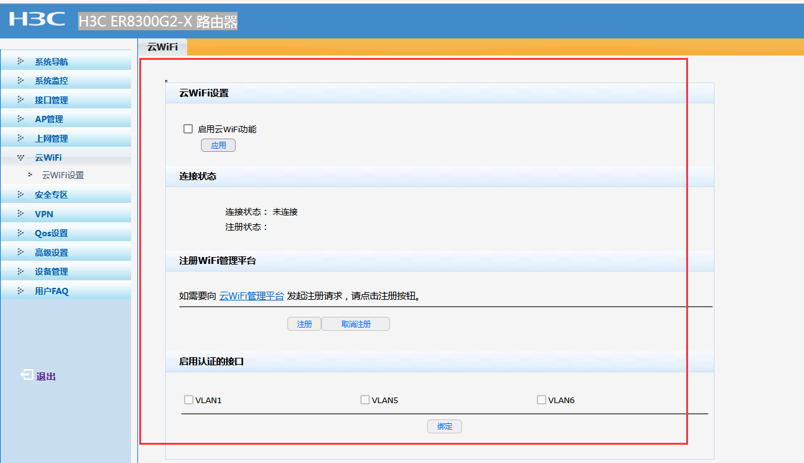This screenshot has width=804, height=463.
Task: Click arrow icon next to 接口管理
Action: pyautogui.click(x=21, y=100)
